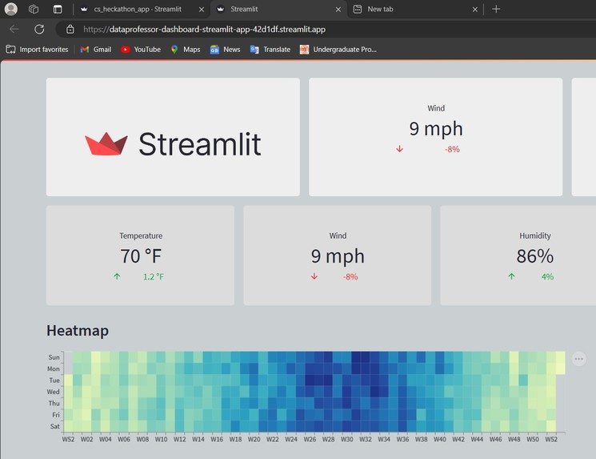Viewport: 596px width, 459px height.
Task: Open the Gmail bookmark
Action: (96, 50)
